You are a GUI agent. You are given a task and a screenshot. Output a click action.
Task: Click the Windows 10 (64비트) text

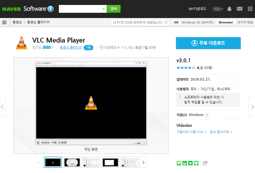[x=198, y=22]
